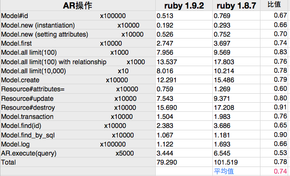Viewport: 290px width, 176px height.
Task: Click the 'ruby 1.8.7' column header
Action: click(236, 6)
